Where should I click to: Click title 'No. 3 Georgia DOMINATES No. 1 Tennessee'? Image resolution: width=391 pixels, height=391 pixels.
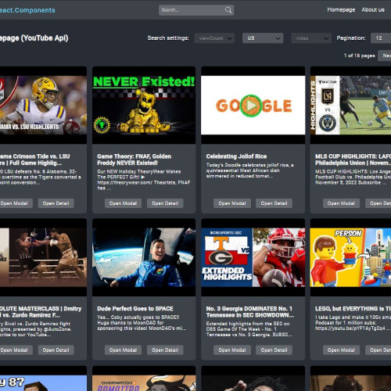click(250, 312)
